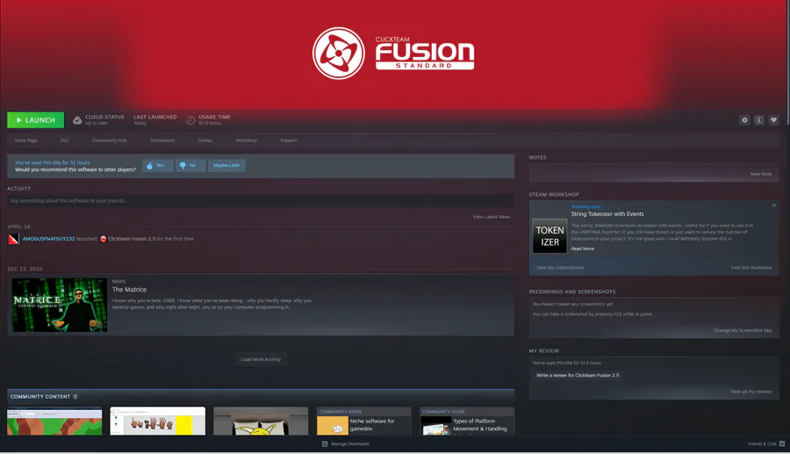The image size is (790, 454).
Task: Click the AMOGUSFNAFGUY232 avatar icon
Action: (x=13, y=239)
